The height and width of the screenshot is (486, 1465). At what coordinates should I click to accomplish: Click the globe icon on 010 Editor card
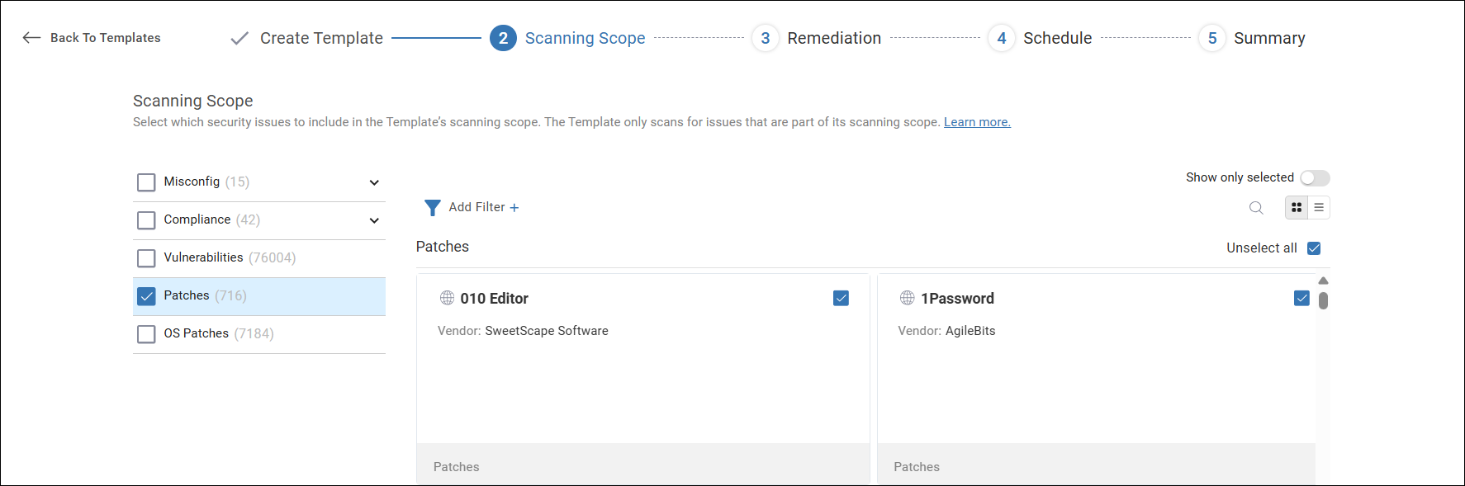[447, 298]
